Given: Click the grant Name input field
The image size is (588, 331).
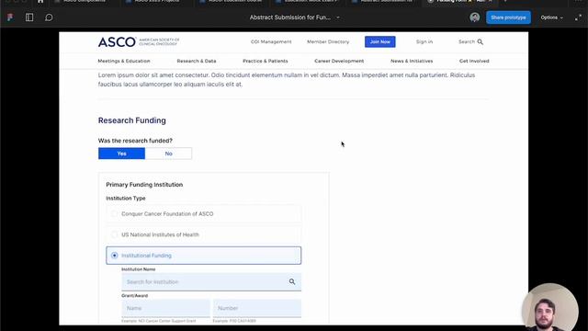Looking at the screenshot, I should click(165, 308).
